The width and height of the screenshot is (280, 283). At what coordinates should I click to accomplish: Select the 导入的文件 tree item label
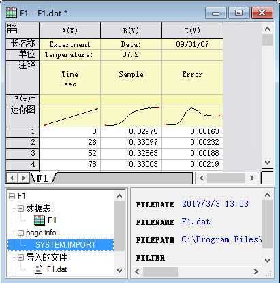(x=46, y=257)
